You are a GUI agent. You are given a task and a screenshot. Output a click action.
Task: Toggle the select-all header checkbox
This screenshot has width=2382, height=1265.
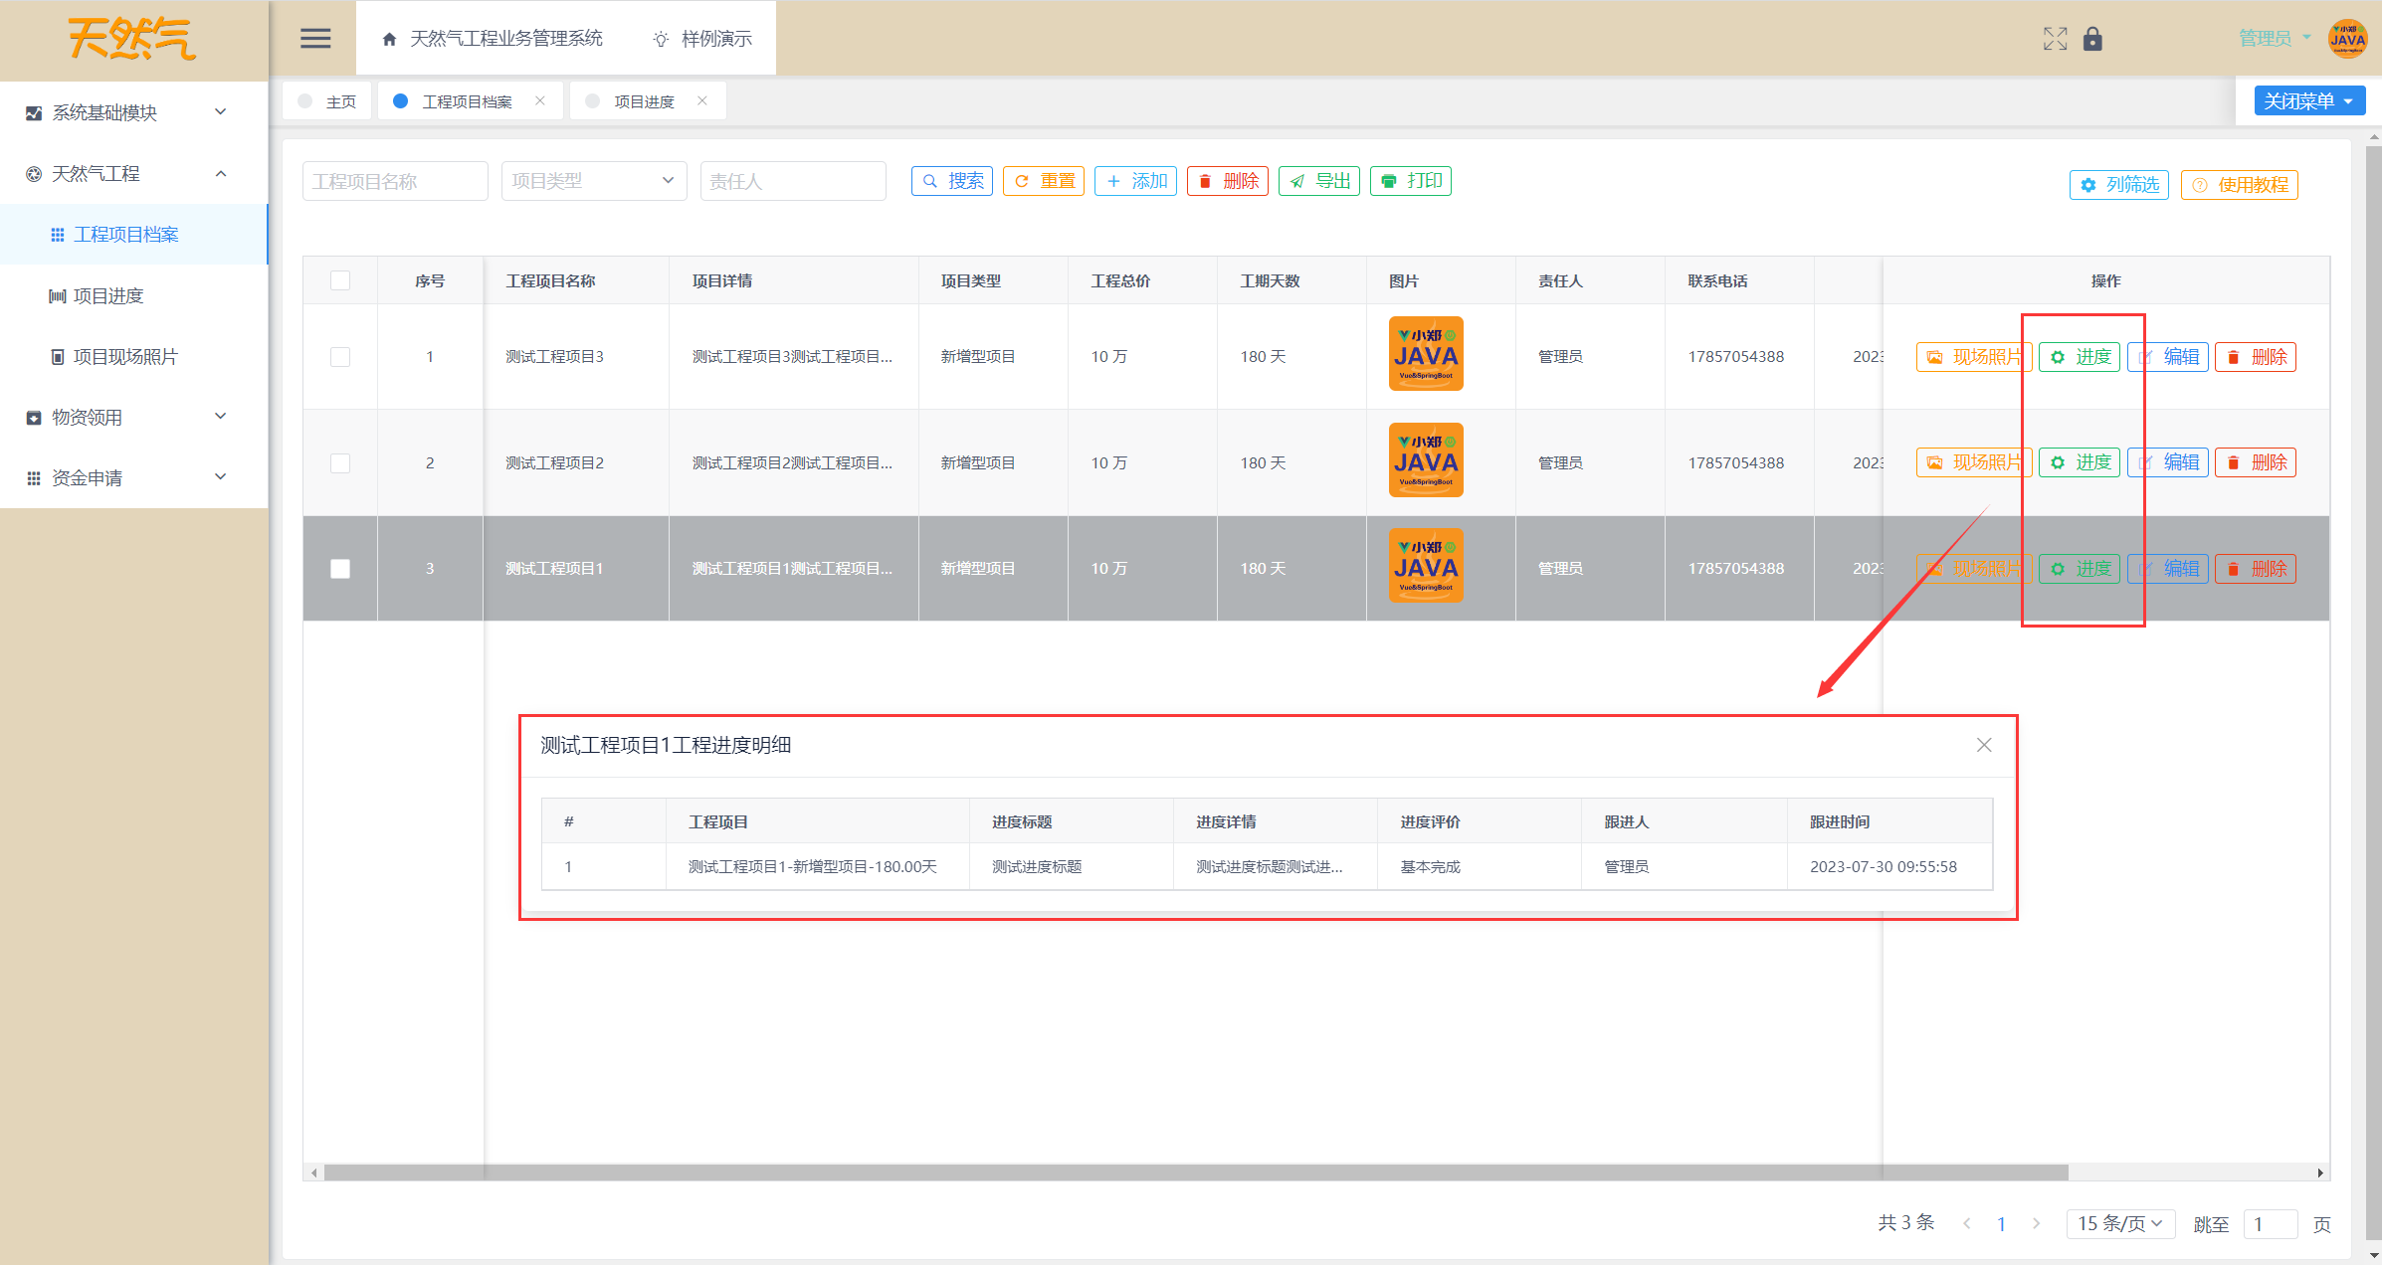click(x=340, y=280)
